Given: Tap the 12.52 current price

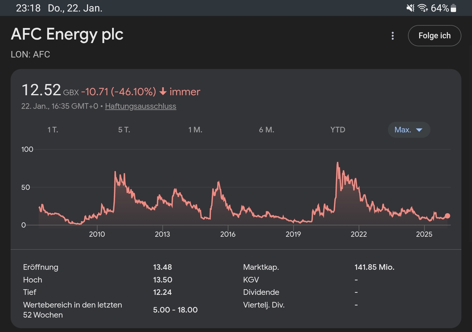Looking at the screenshot, I should tap(41, 90).
